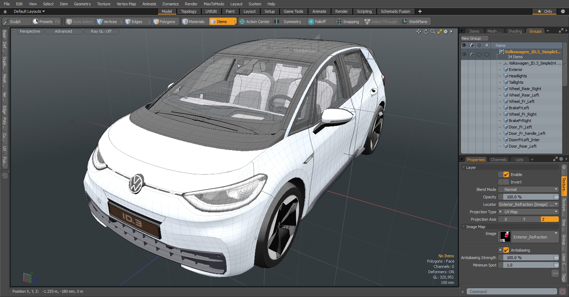
Task: Select Projection Axis Z
Action: [550, 219]
